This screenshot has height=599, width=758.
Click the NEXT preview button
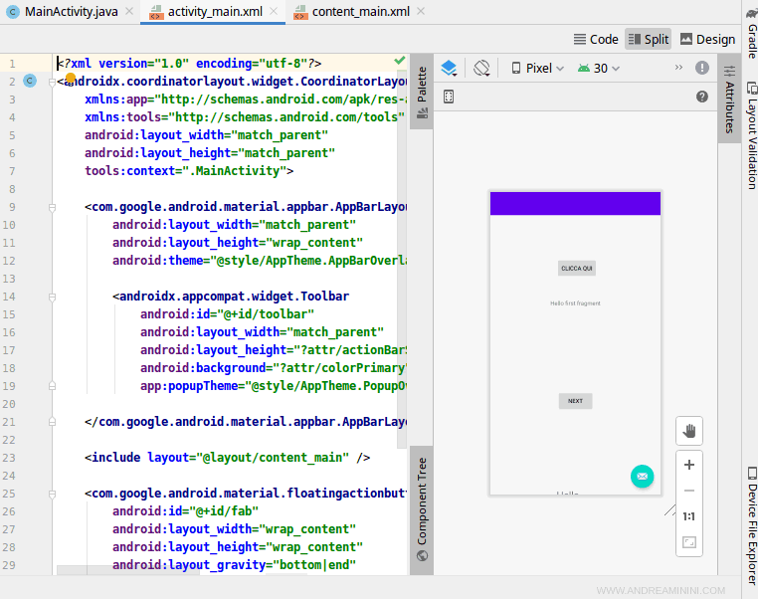(x=575, y=401)
